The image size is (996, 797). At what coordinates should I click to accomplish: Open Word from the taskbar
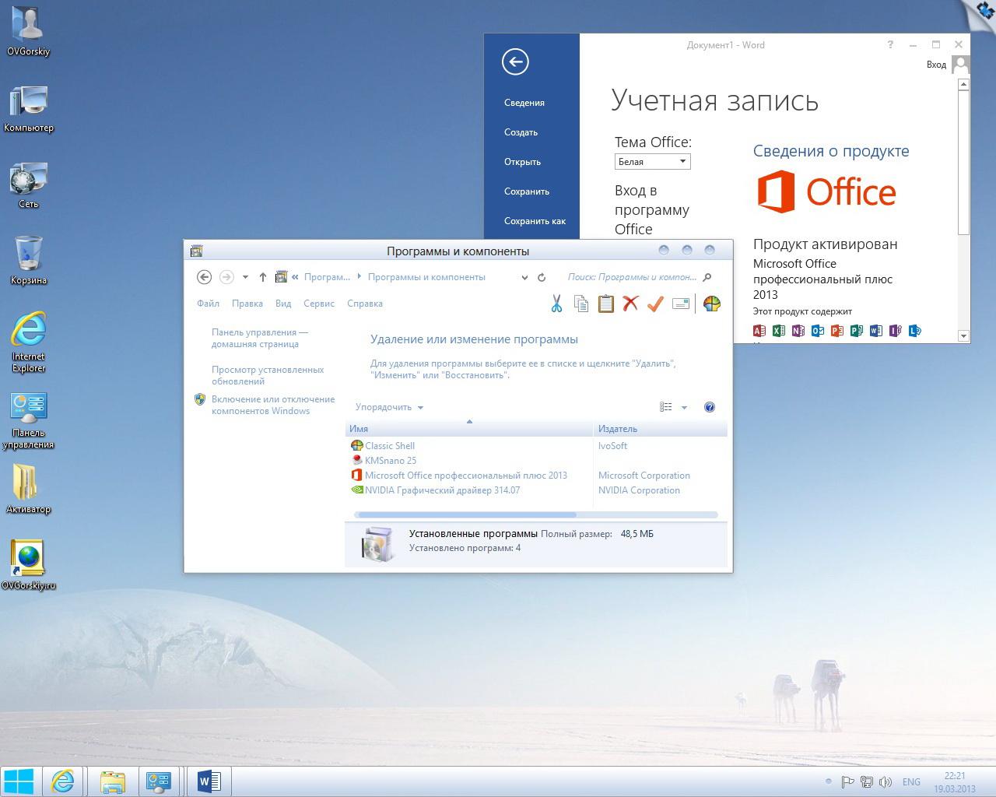pos(209,781)
